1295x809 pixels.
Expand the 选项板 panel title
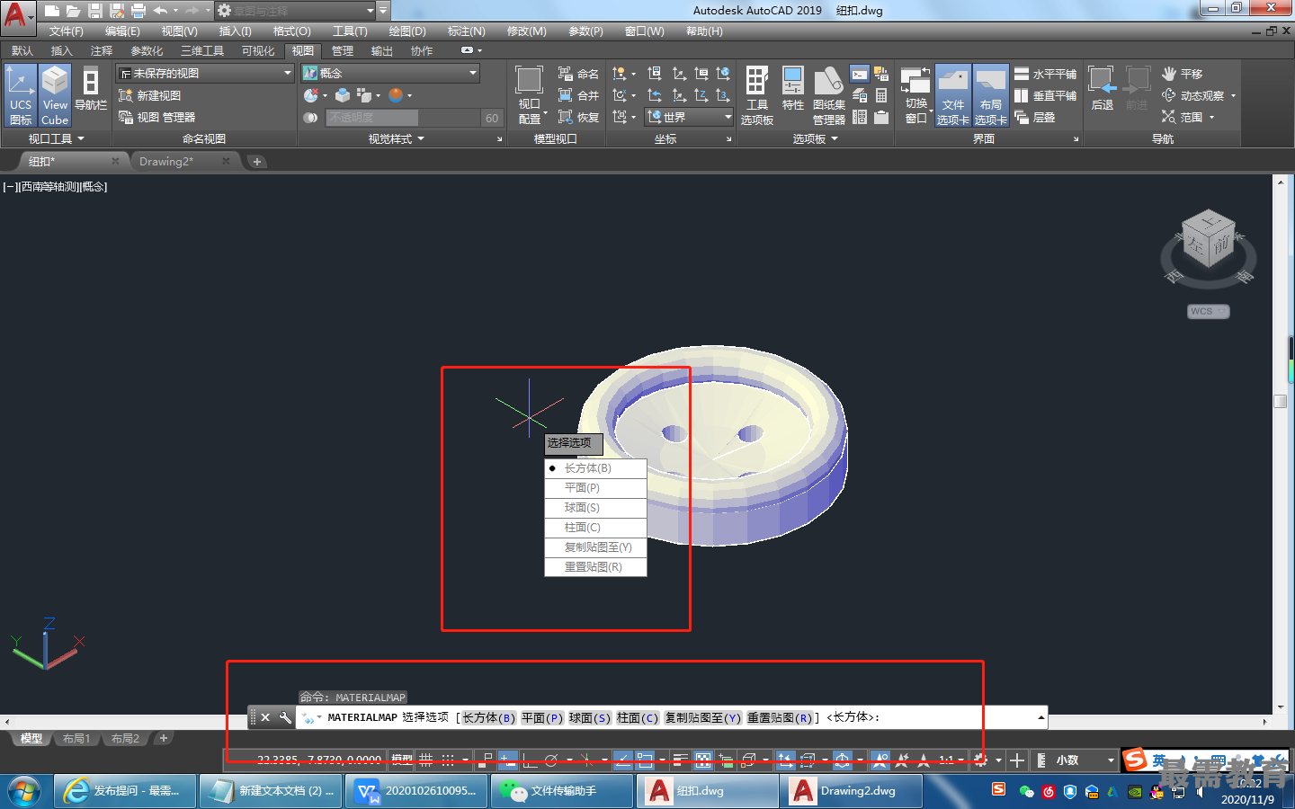(x=815, y=138)
